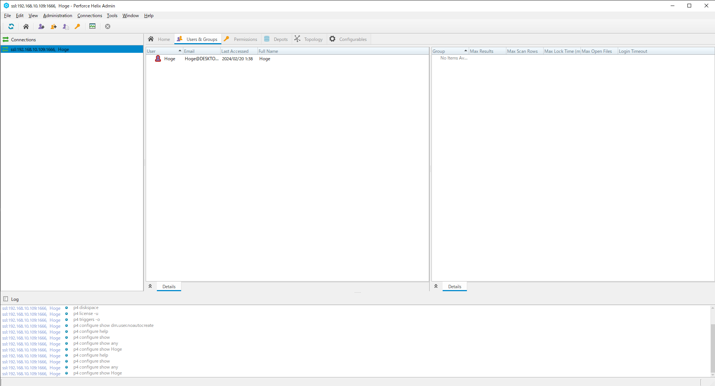Screen dimensions: 715x386
Task: Click the Max Scan Rows column header
Action: pyautogui.click(x=525, y=51)
